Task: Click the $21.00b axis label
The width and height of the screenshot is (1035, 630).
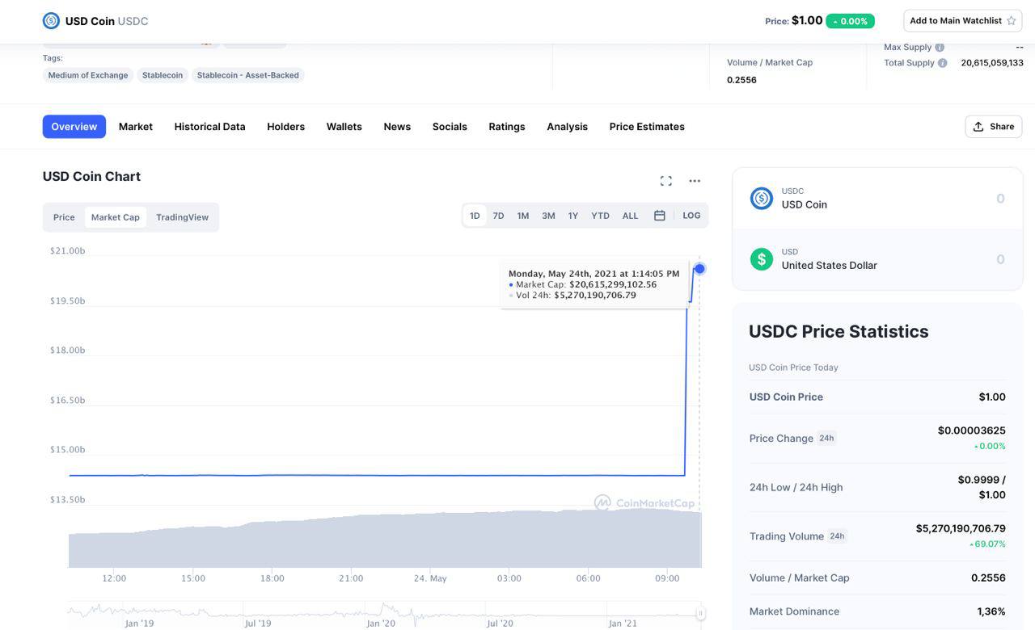Action: (67, 251)
